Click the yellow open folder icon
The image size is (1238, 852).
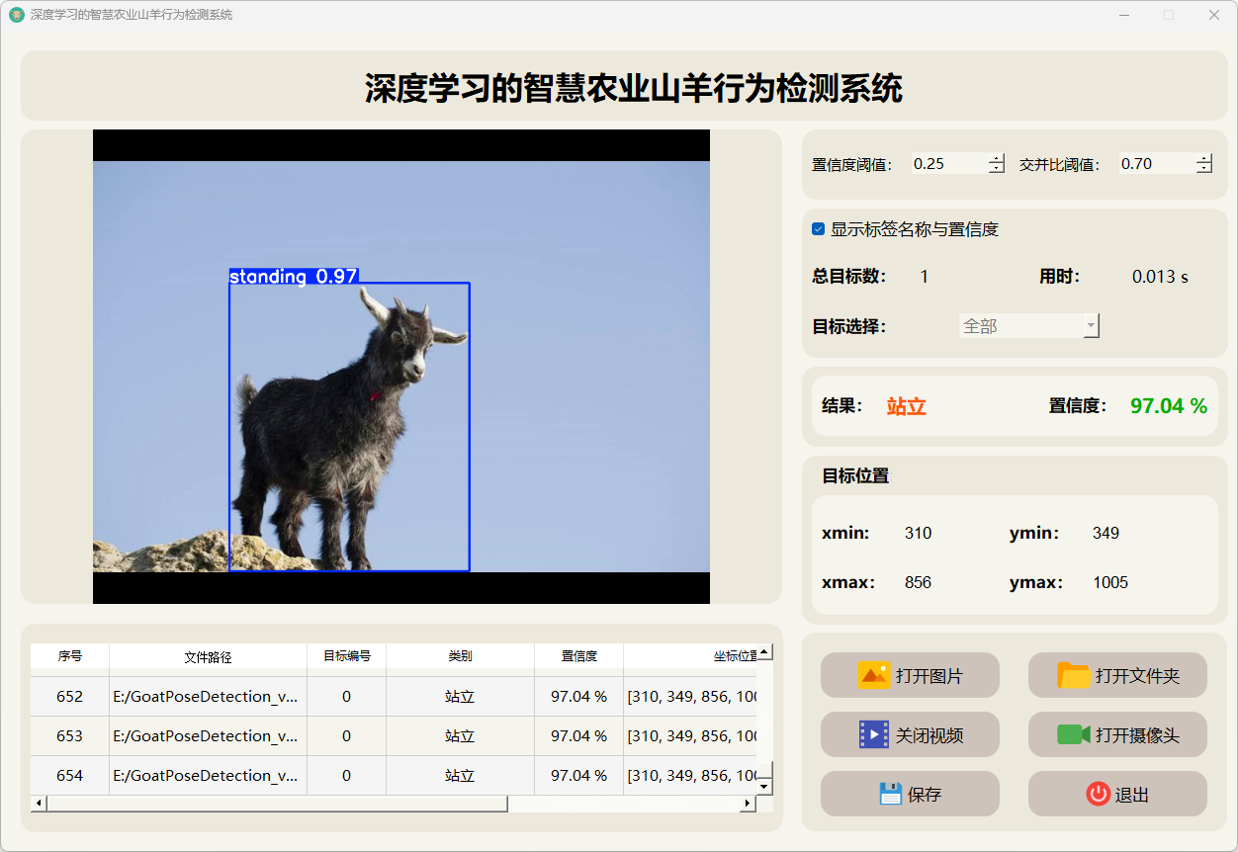[x=1073, y=676]
